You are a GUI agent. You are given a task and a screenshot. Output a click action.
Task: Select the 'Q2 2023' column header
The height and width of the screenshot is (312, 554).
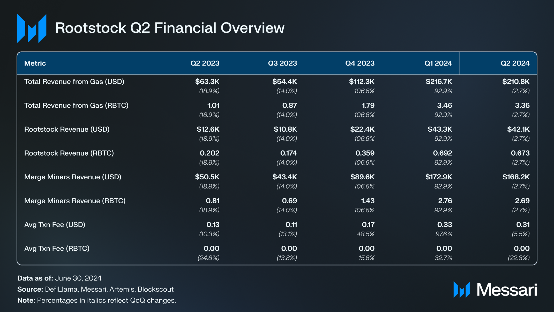point(205,63)
